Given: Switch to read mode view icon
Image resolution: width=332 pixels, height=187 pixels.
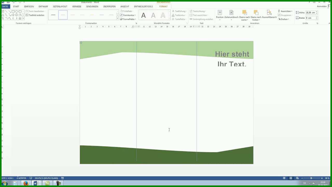Looking at the screenshot, I should tap(284, 178).
